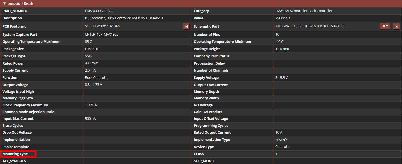This screenshot has height=164, width=402.
Task: Select Device Type value Controller
Action: pyautogui.click(x=283, y=147)
